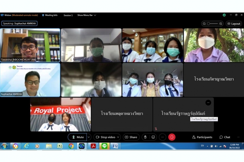This screenshot has height=162, width=244.
Task: Select the Royal Project video thumbnail
Action: [60, 115]
